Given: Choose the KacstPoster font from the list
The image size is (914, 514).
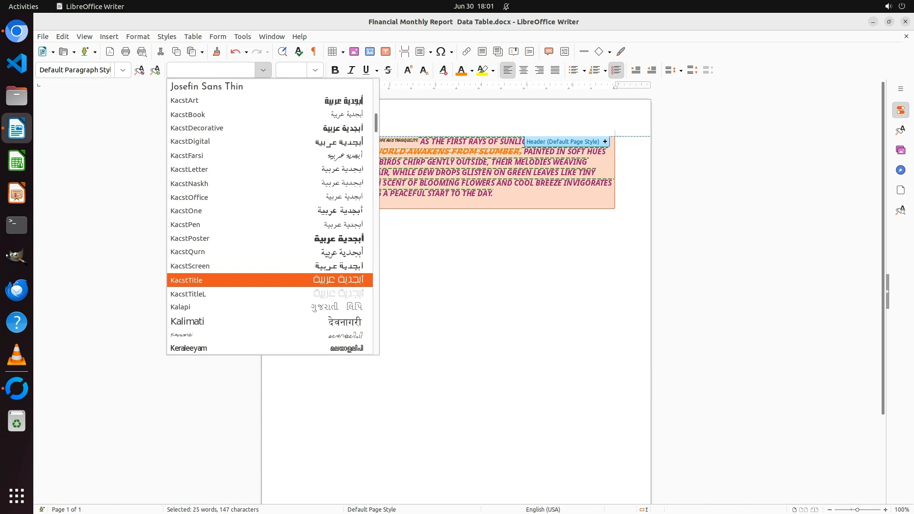Looking at the screenshot, I should [190, 238].
